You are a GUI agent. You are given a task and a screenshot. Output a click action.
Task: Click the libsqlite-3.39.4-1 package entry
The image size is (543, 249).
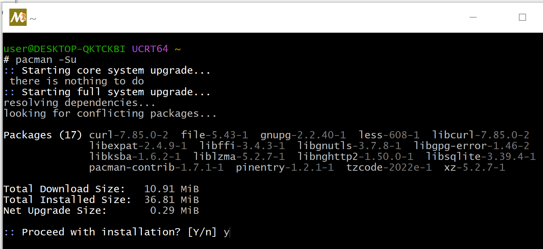[481, 157]
